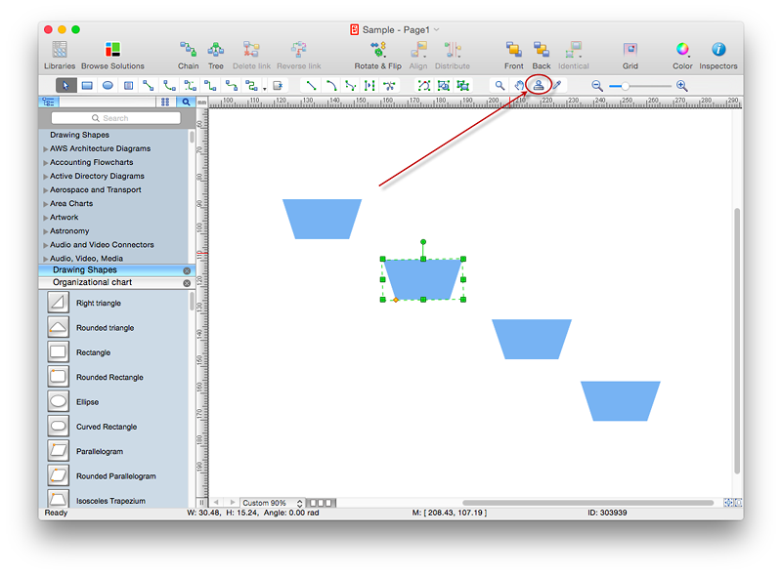The image size is (782, 575).
Task: Select the hand pan tool
Action: pyautogui.click(x=519, y=86)
